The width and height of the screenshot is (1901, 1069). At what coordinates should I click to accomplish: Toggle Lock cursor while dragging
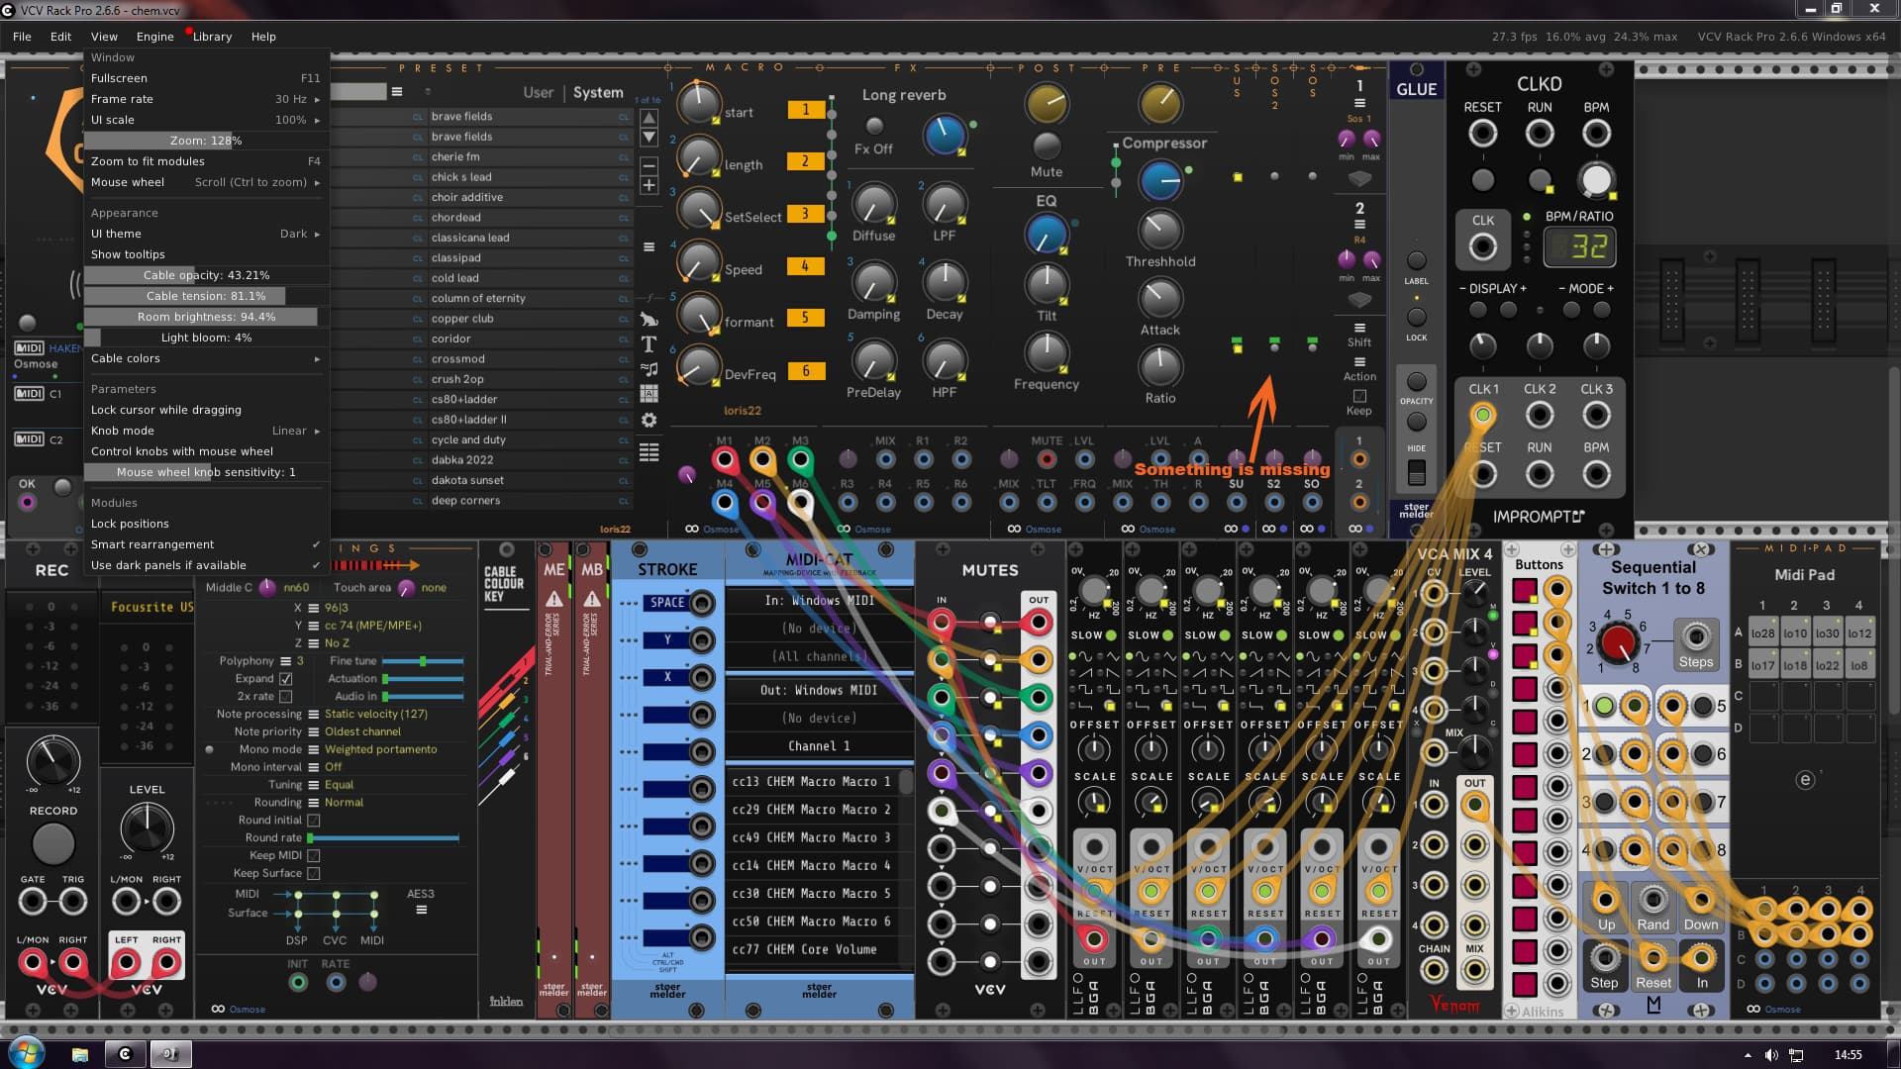pos(206,410)
